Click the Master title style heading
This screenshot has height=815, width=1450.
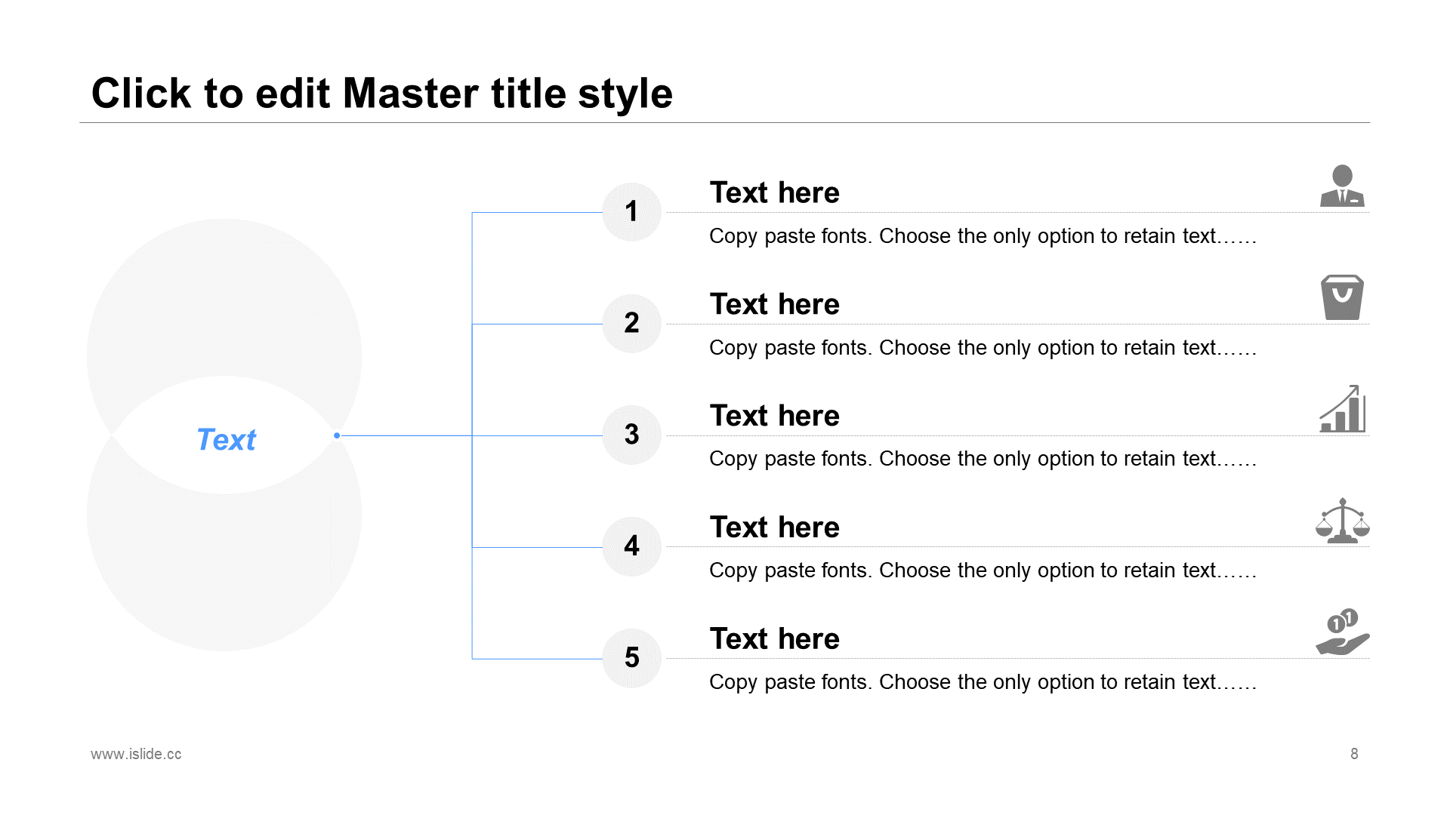tap(381, 94)
